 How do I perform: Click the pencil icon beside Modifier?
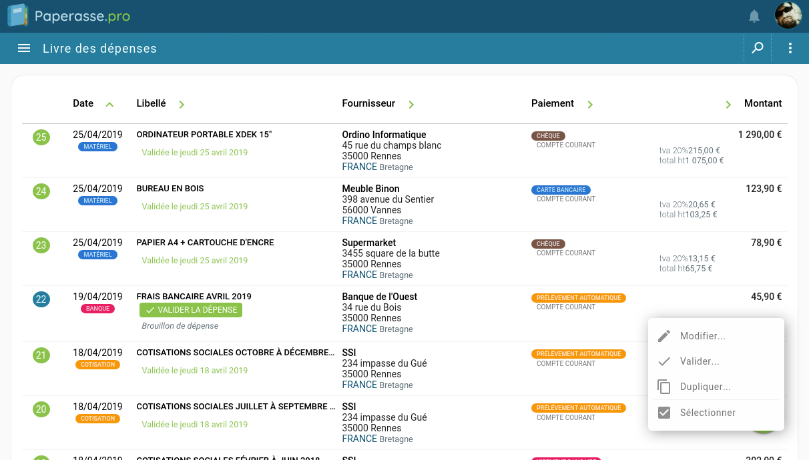[x=664, y=336]
